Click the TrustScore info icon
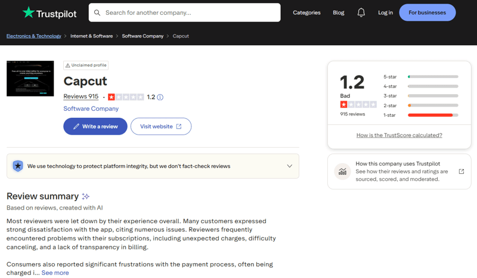This screenshot has width=477, height=278. [x=160, y=97]
